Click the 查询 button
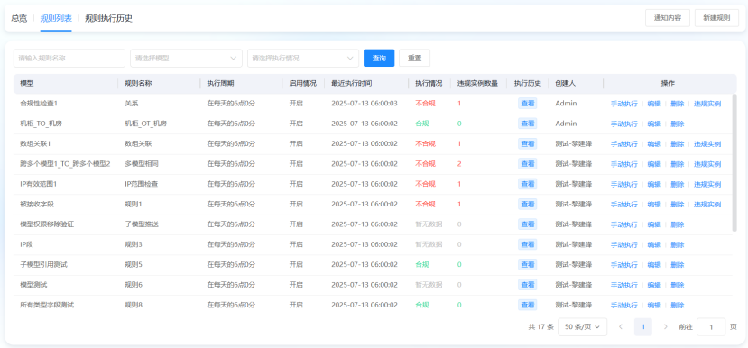Screen dimensions: 748x348 tap(379, 59)
